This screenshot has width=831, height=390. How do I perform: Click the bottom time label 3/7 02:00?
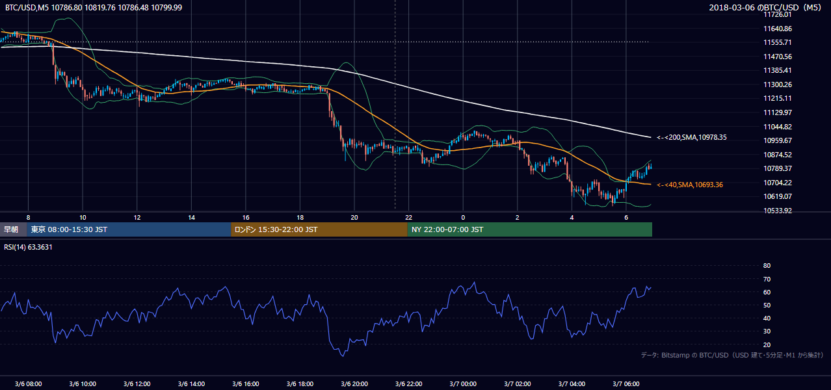[x=518, y=384]
